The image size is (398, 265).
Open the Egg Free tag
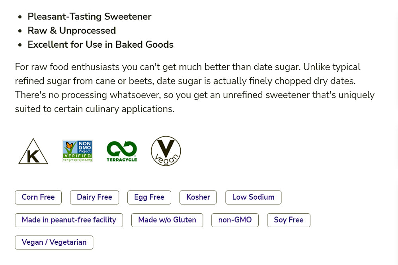(149, 197)
